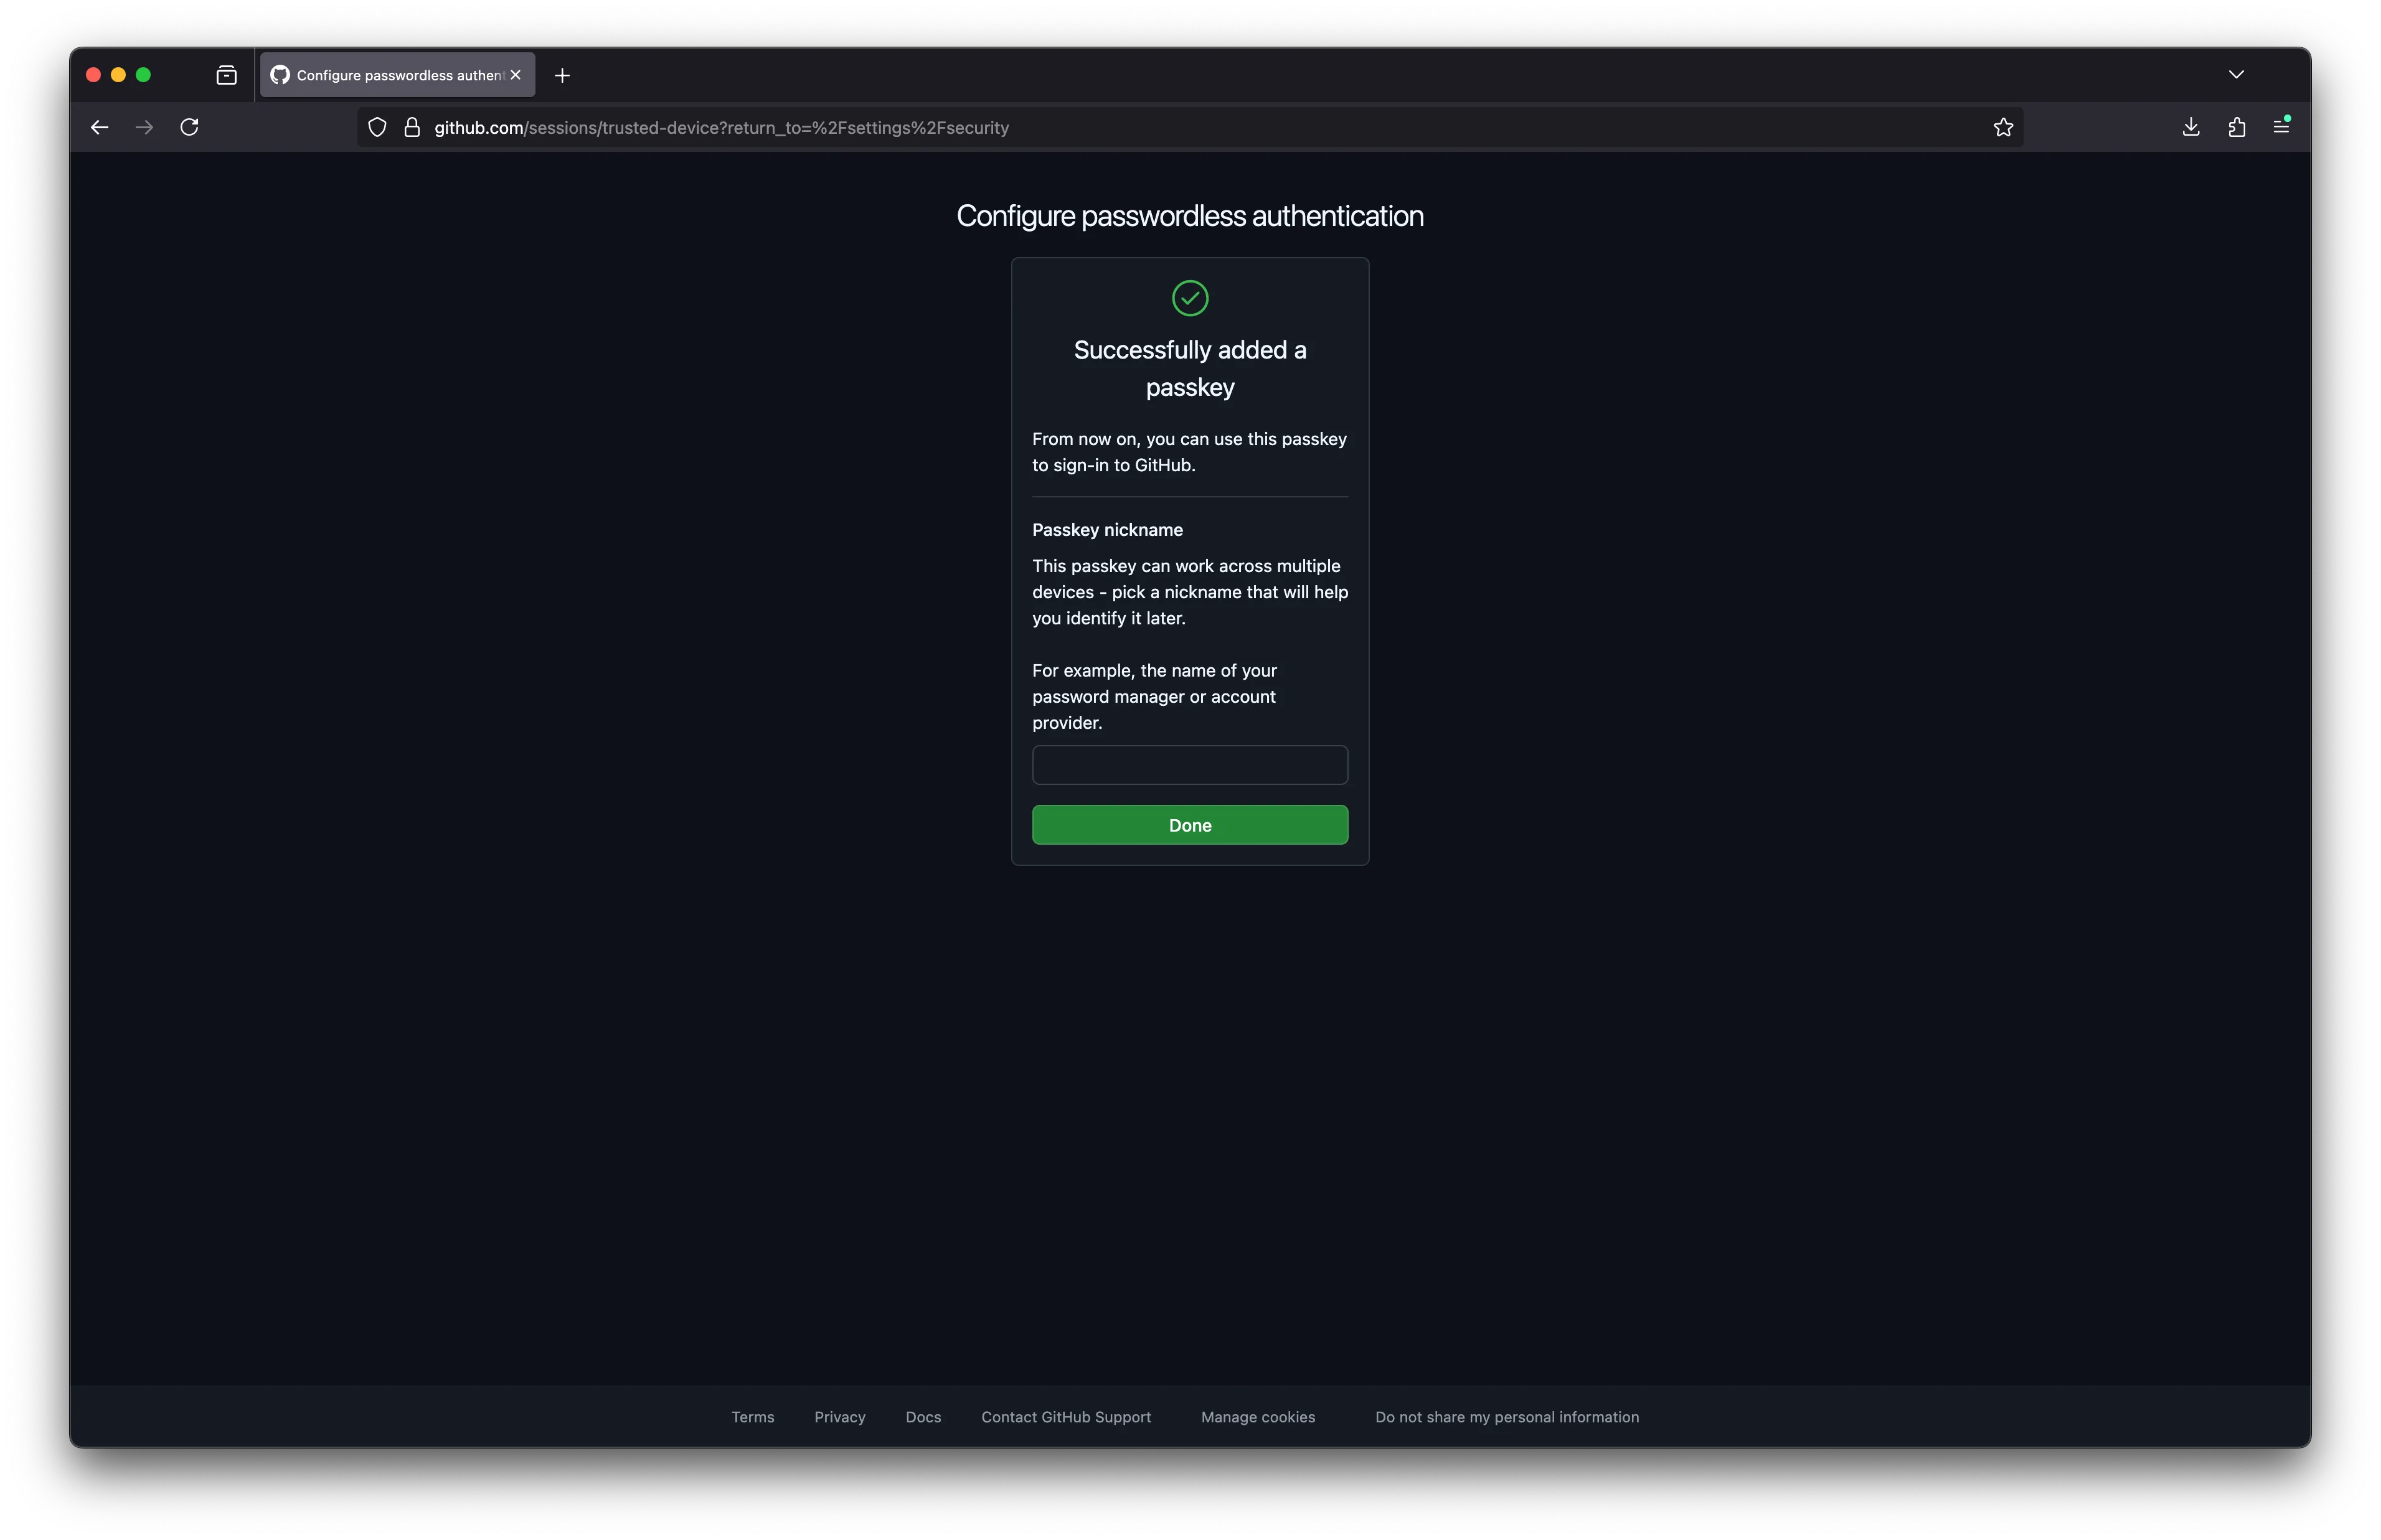Open the extensions puzzle icon

2236,127
